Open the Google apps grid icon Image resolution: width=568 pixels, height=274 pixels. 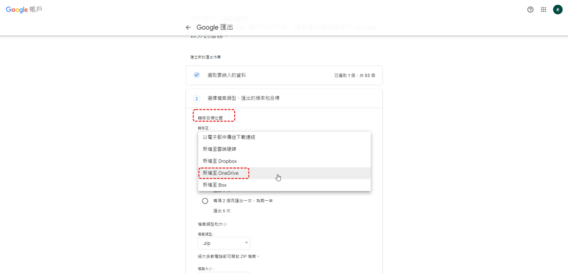[x=543, y=9]
